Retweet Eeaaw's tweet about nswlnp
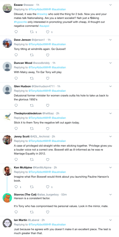The image size is (119, 237). 32,32
